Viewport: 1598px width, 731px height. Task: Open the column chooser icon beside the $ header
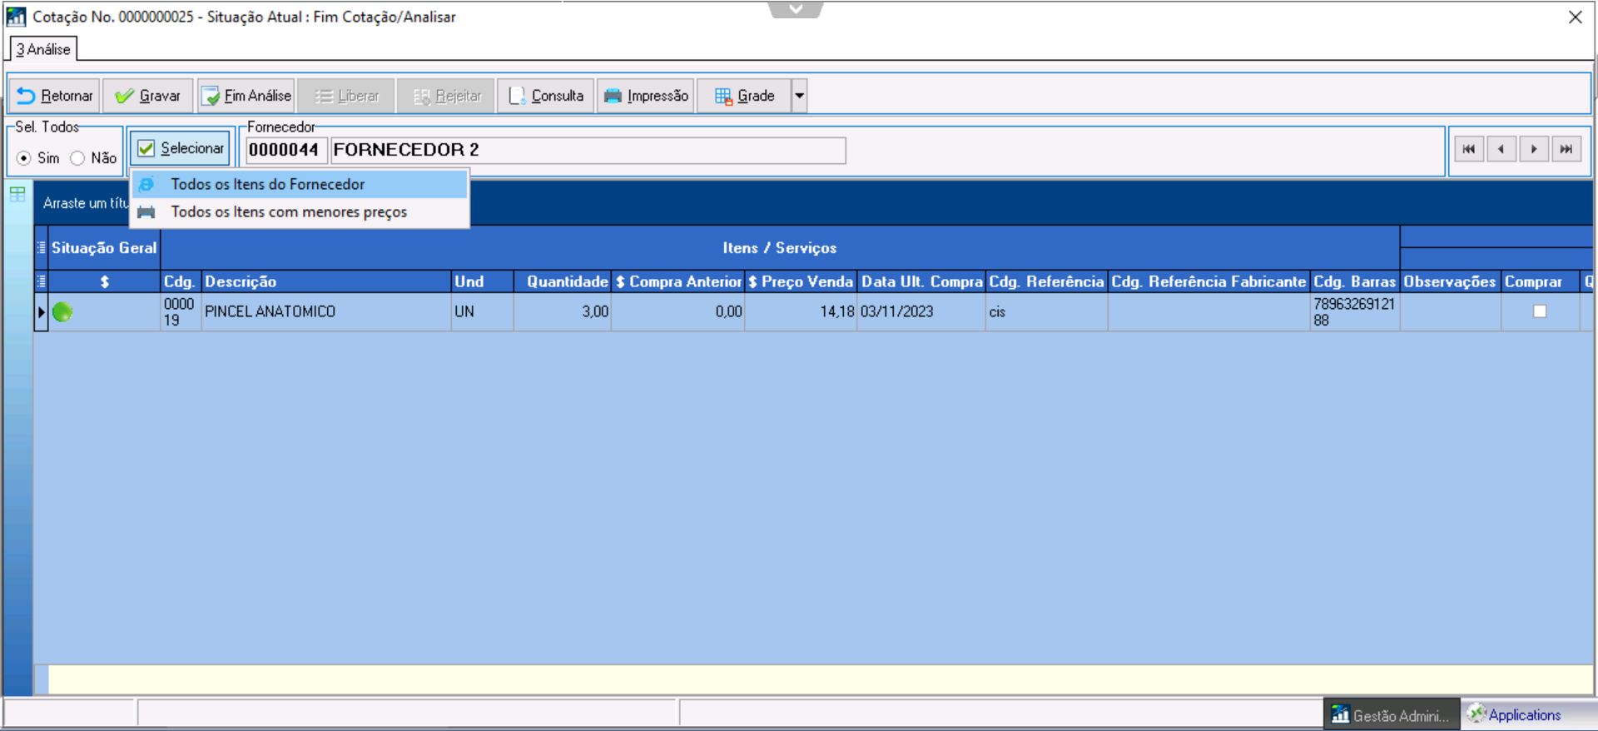click(x=42, y=281)
